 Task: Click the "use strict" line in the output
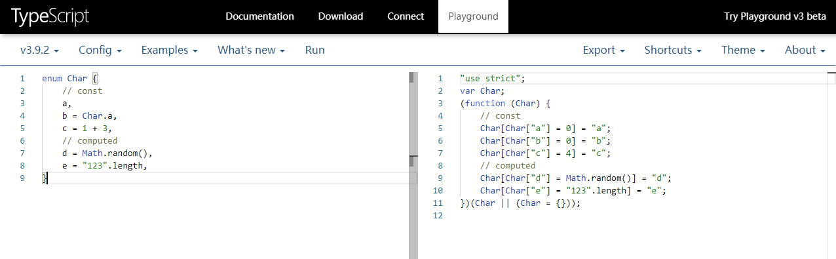493,78
